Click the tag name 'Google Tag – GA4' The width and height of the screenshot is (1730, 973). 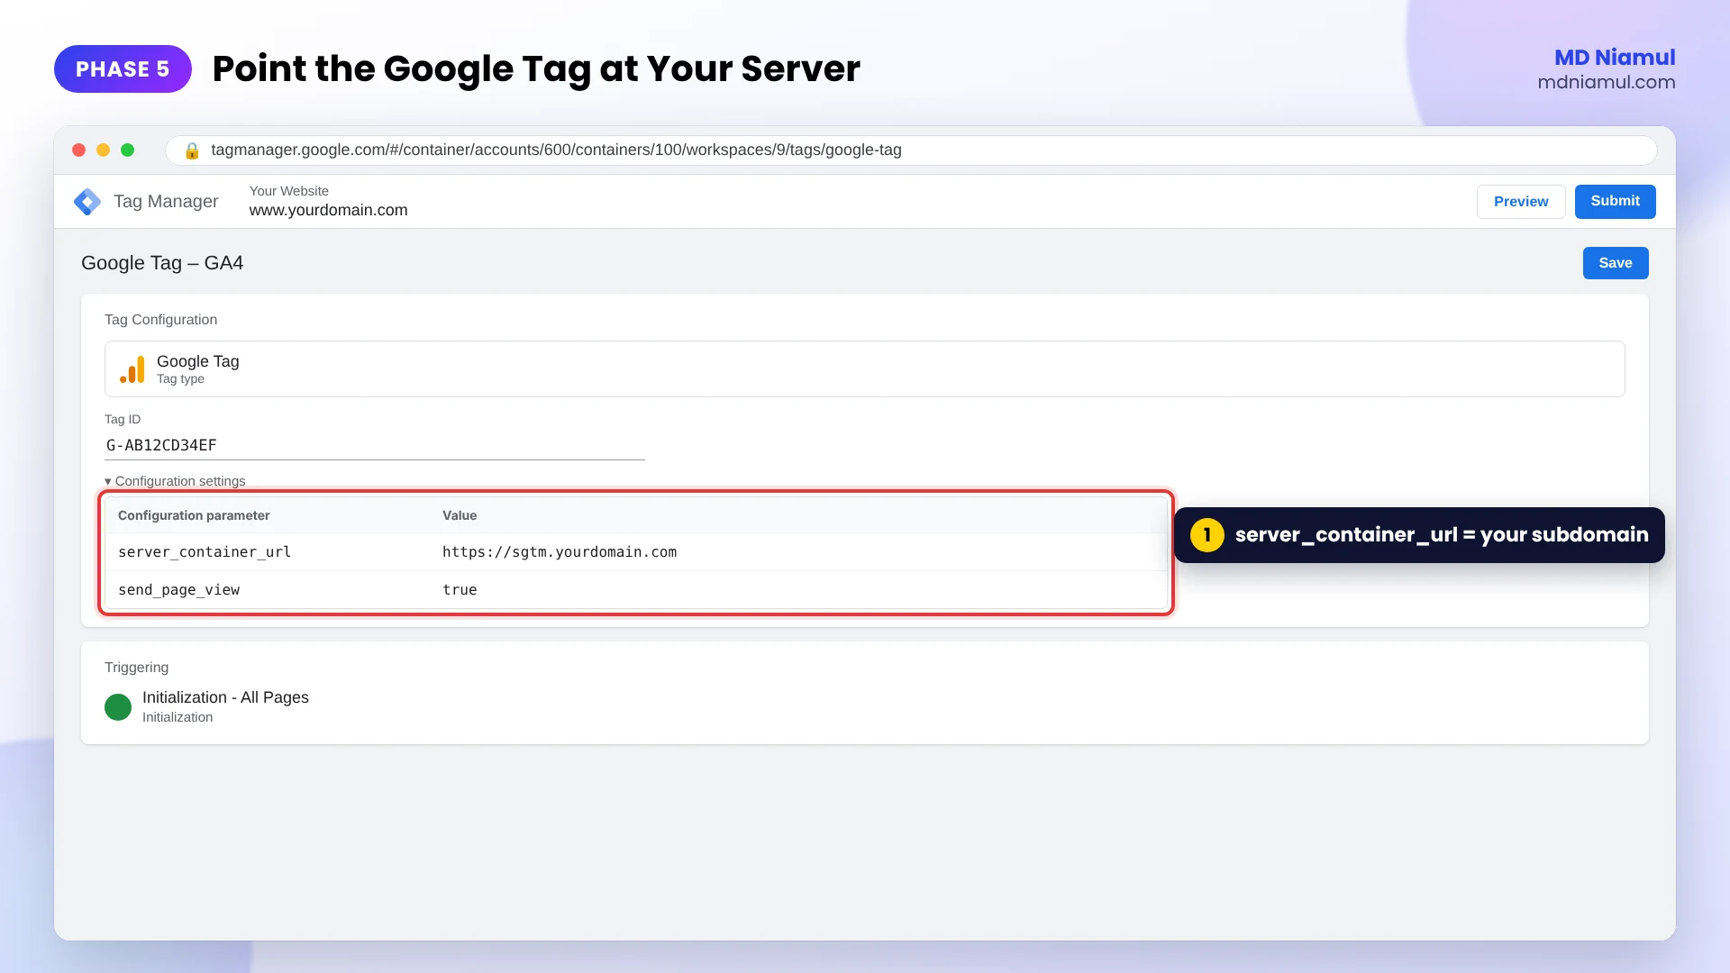point(162,263)
